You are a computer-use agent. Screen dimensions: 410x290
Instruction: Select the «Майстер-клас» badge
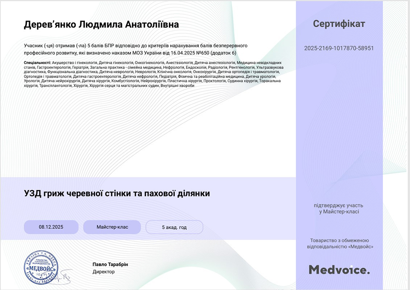coord(112,226)
